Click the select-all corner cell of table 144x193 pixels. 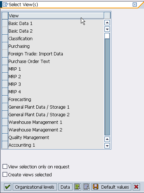[x=5, y=16]
